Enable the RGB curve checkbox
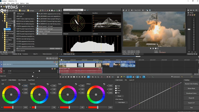Screen dimensions: 199x112 coord(116,86)
